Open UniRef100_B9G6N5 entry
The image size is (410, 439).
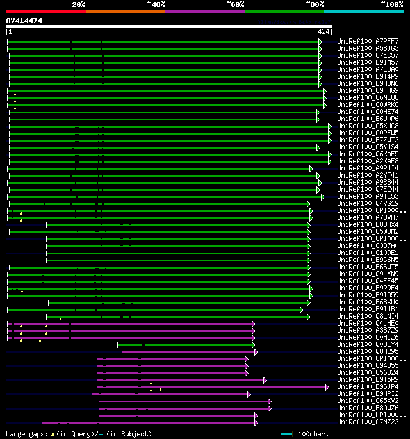(368, 260)
